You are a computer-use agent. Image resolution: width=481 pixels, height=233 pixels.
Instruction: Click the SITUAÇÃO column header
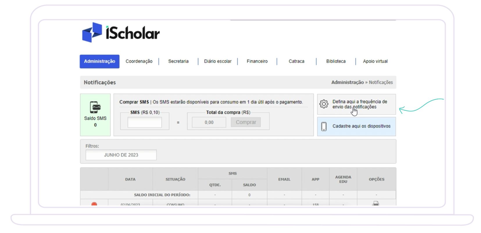tap(175, 179)
